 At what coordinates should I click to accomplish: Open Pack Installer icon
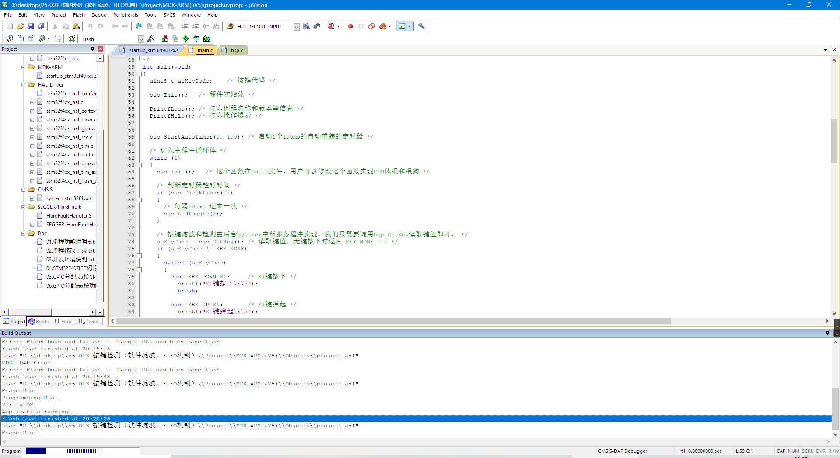(x=207, y=38)
